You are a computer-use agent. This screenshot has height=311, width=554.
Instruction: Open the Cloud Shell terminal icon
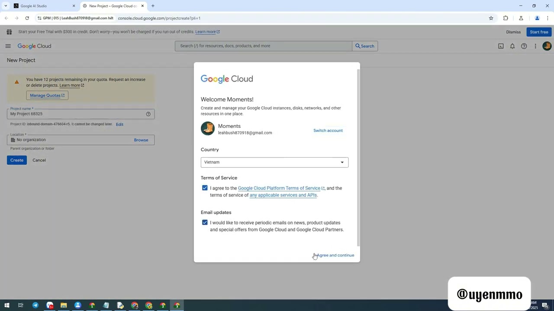coord(501,46)
